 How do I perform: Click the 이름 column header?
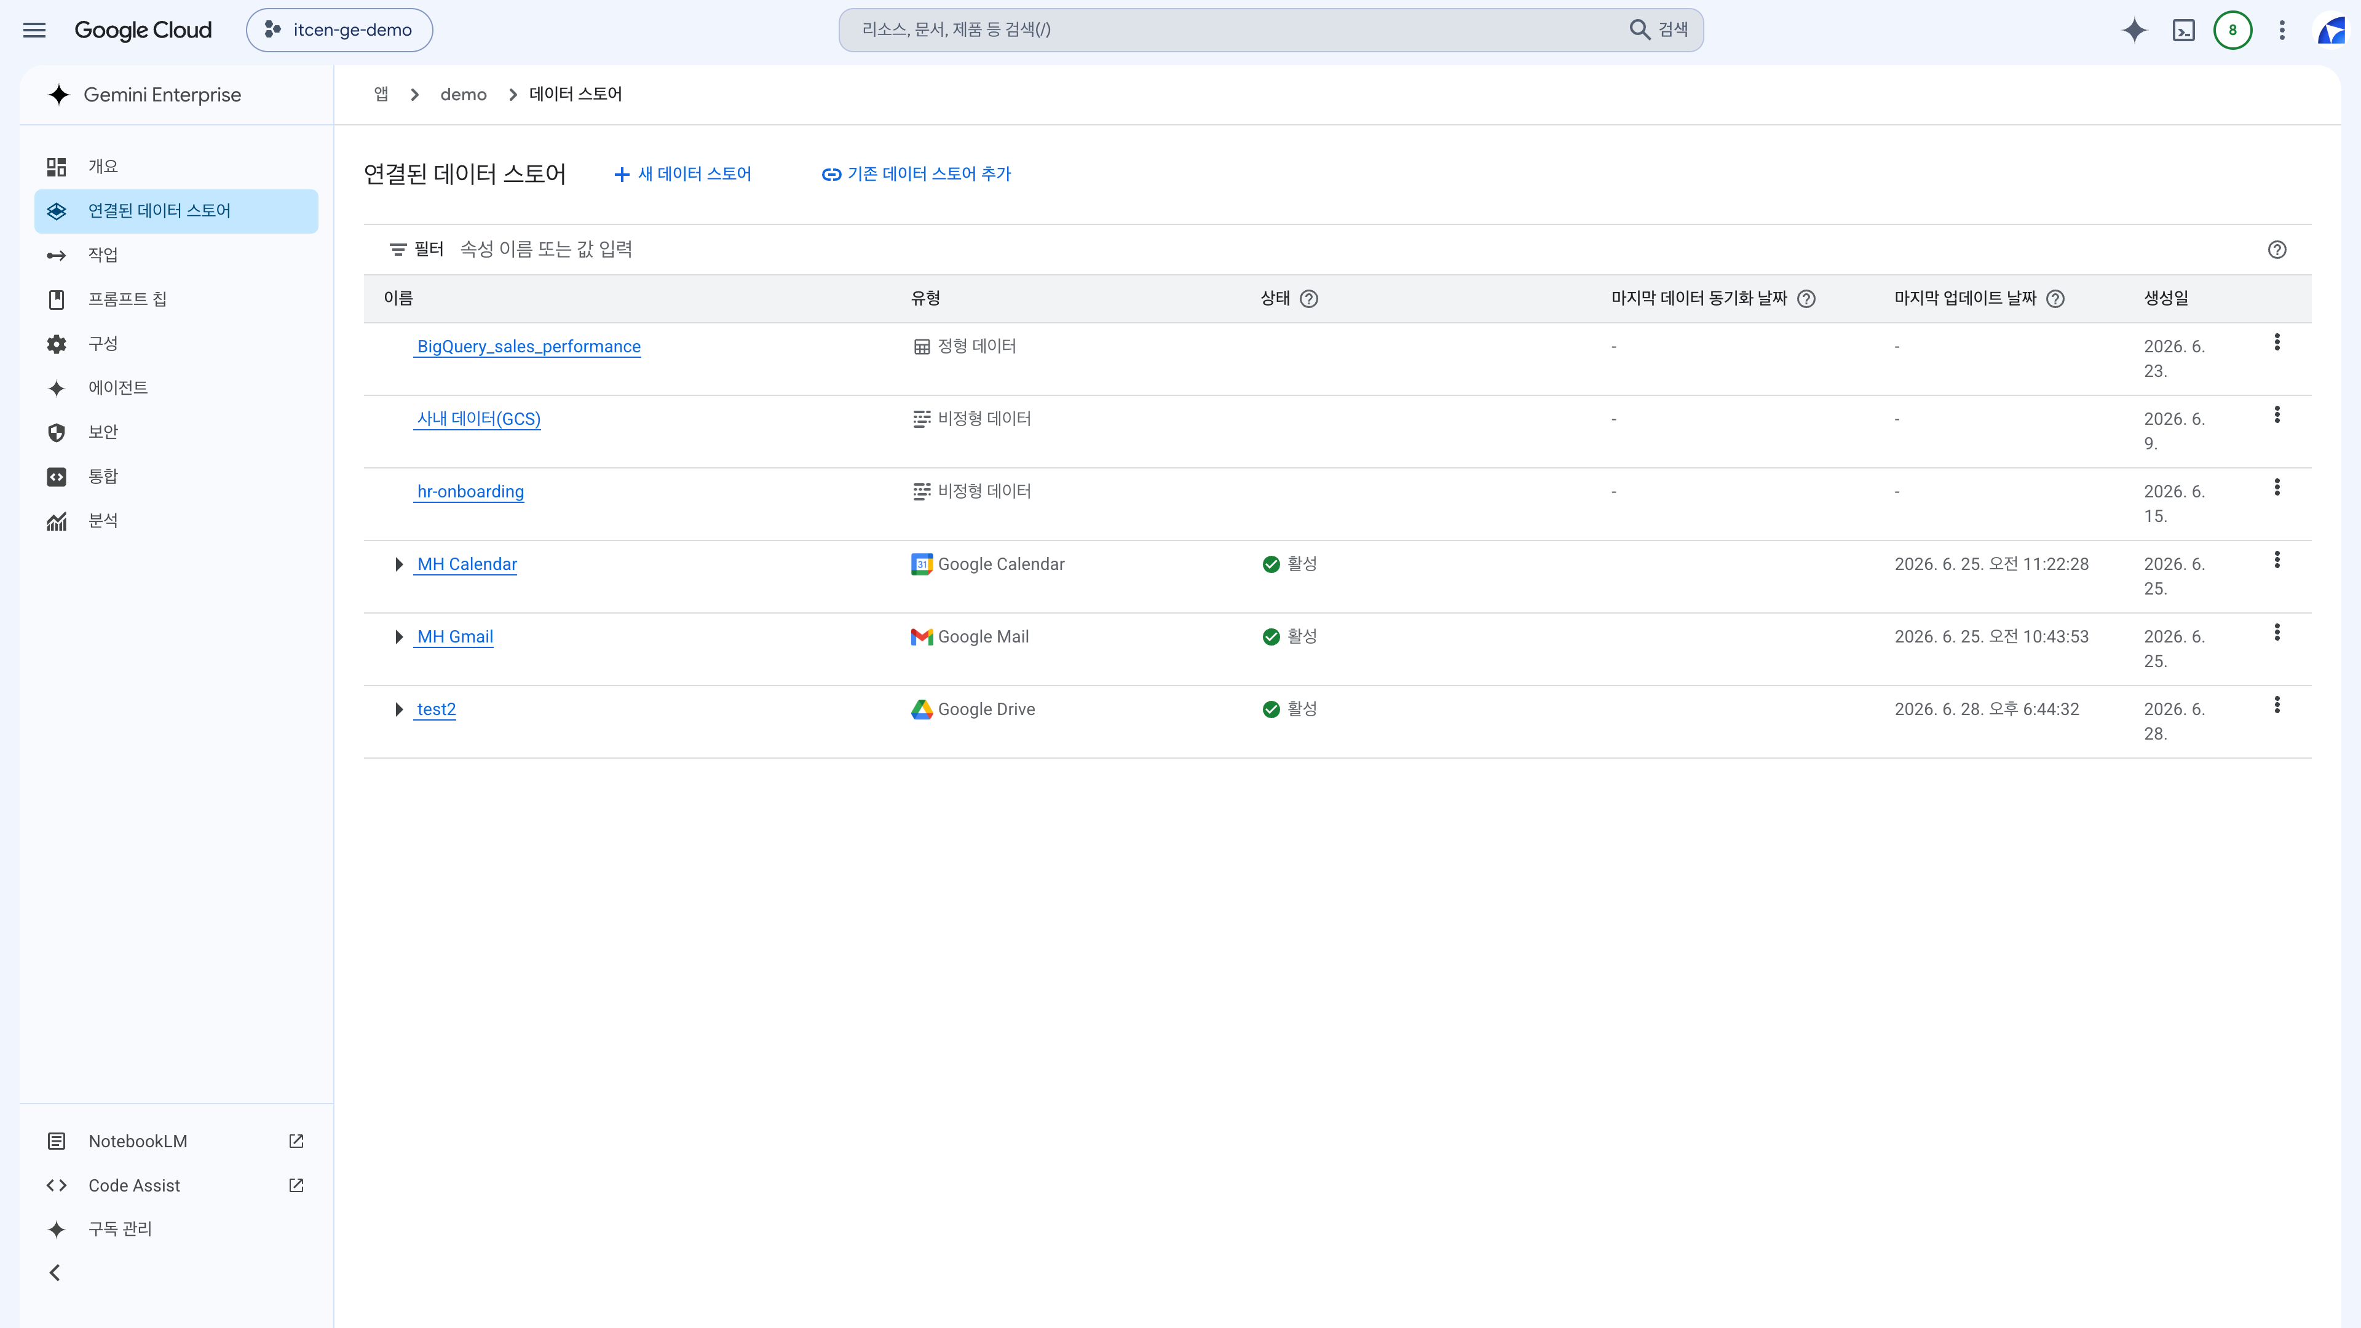tap(398, 298)
